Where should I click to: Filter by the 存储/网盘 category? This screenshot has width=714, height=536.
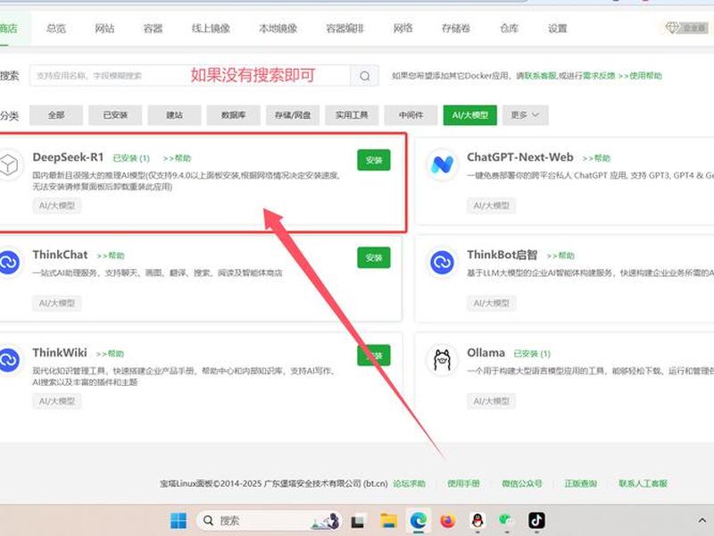[x=293, y=115]
